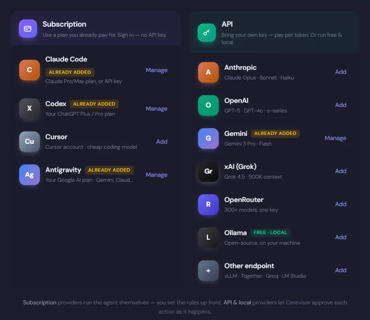This screenshot has width=370, height=320.
Task: Click Ollama's FREE · LOCAL badge
Action: [271, 233]
